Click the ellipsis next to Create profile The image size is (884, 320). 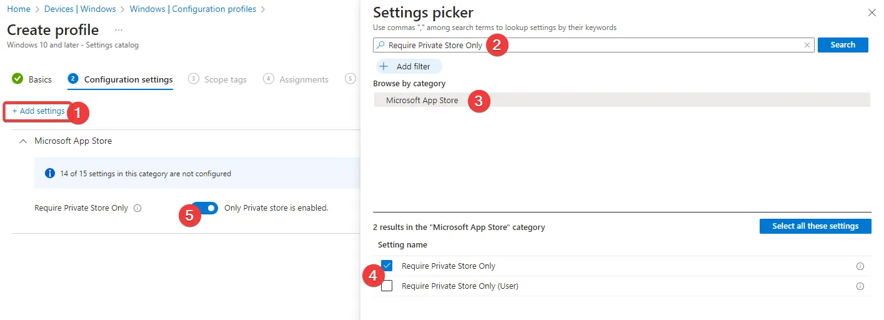coord(119,30)
